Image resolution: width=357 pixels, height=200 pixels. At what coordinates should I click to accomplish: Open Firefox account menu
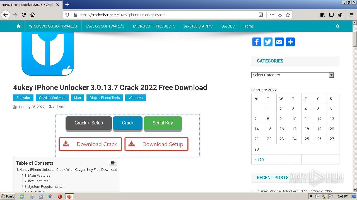[x=340, y=15]
